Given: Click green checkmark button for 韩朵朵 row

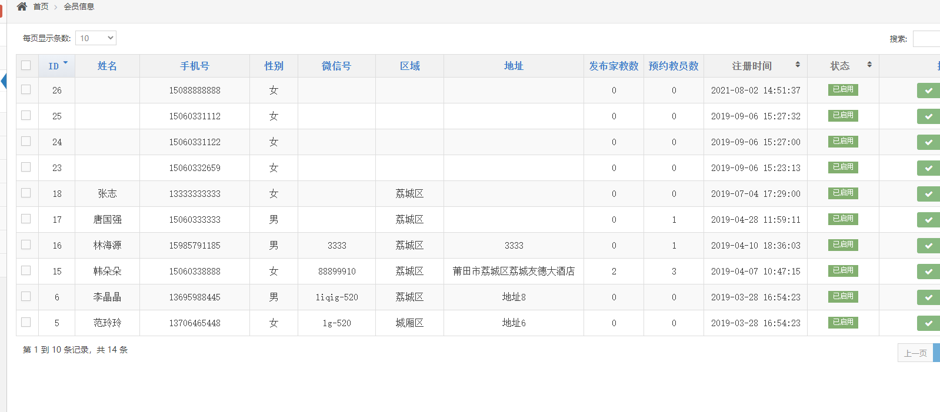Looking at the screenshot, I should 928,272.
